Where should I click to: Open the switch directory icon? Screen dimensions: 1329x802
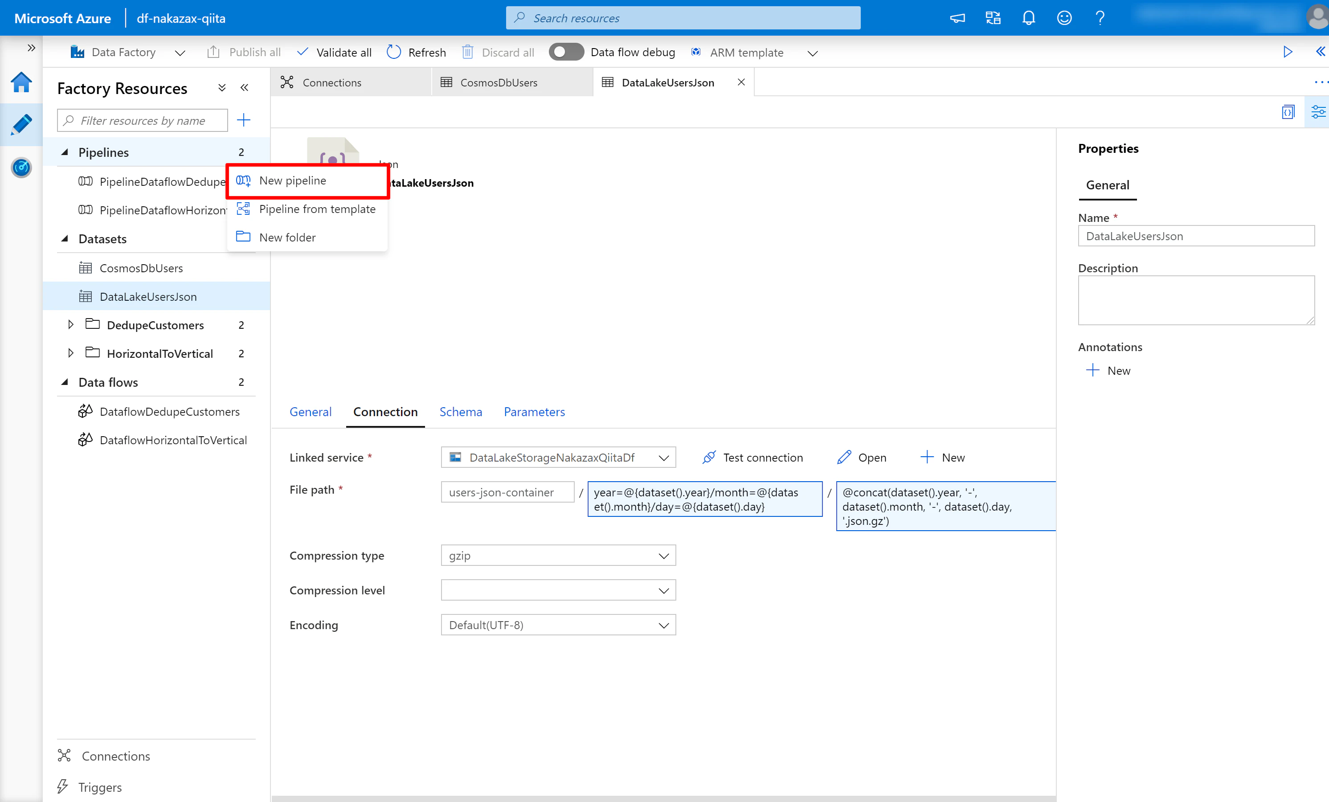993,18
